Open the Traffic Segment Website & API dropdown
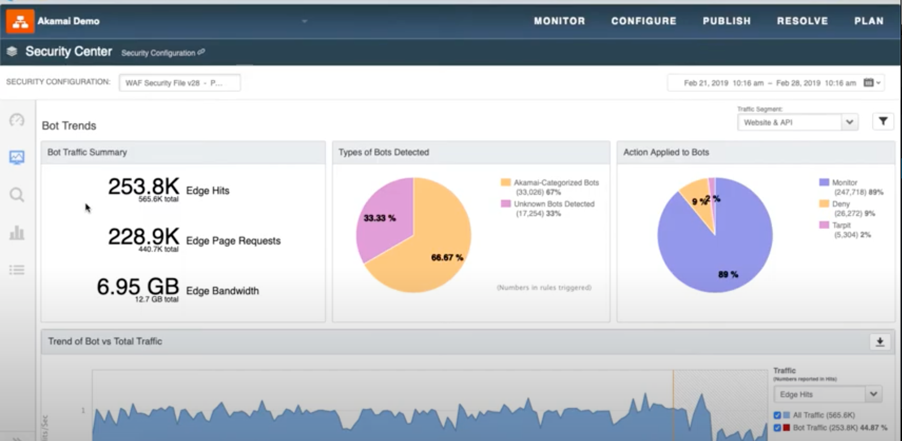This screenshot has width=902, height=441. click(x=798, y=122)
